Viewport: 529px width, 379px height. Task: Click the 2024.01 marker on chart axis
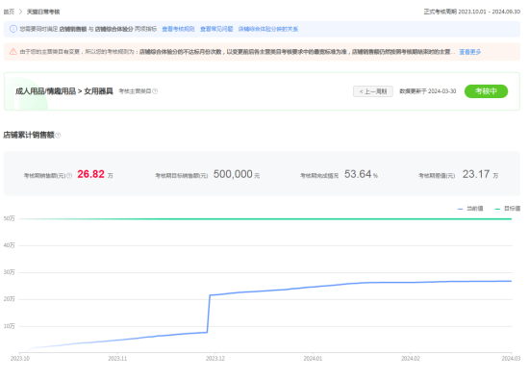pyautogui.click(x=313, y=358)
